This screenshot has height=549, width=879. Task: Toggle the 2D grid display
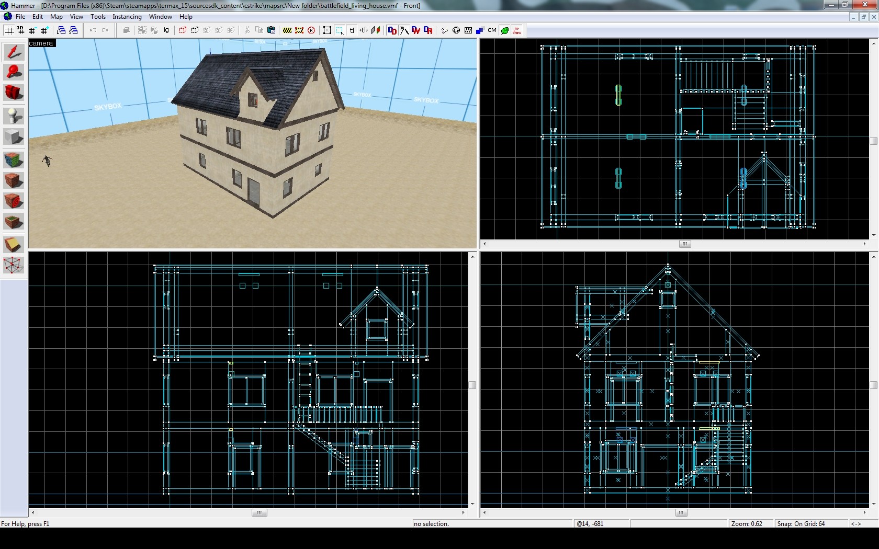(x=9, y=30)
